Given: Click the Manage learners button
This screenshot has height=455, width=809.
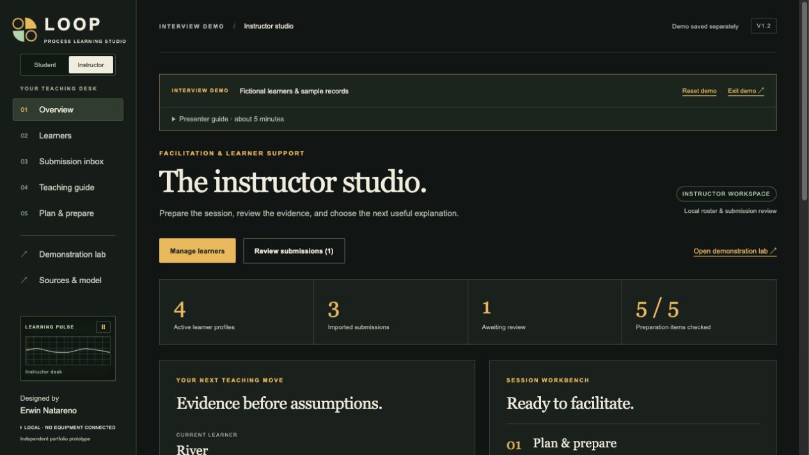Looking at the screenshot, I should click(197, 251).
